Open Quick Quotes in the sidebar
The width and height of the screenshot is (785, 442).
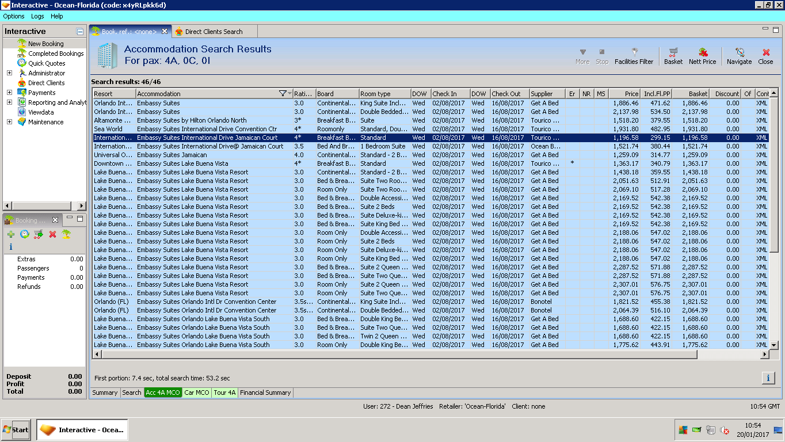point(47,63)
